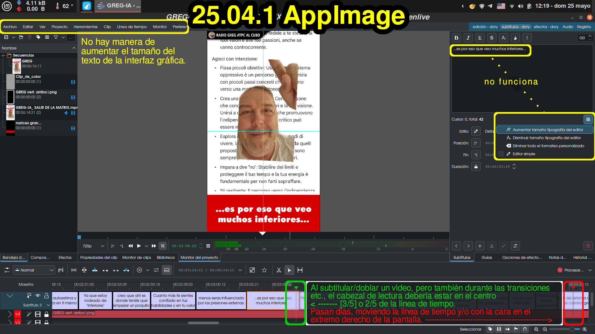
Task: Delete subtitle with red trash button
Action: click(588, 246)
